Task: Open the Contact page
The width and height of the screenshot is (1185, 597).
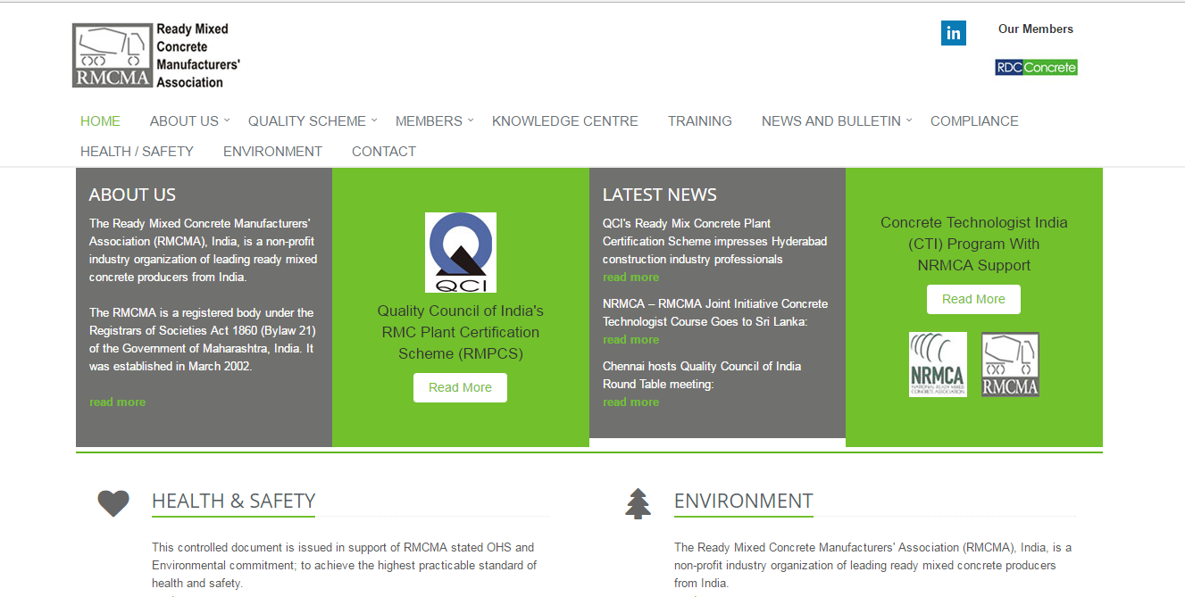Action: tap(384, 152)
